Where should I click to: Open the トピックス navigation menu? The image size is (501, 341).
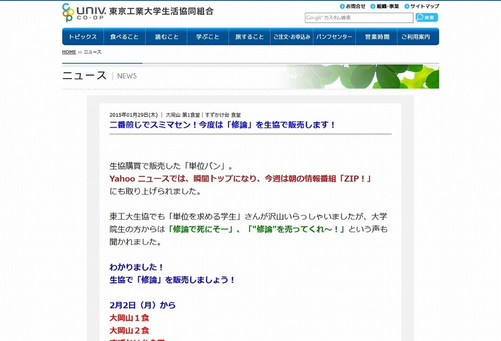pos(82,36)
